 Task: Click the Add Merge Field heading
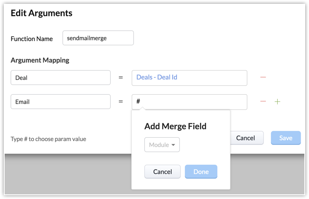[175, 126]
